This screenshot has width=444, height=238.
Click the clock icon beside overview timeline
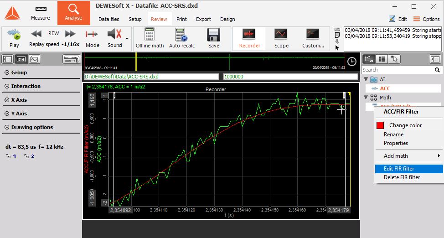(x=351, y=62)
